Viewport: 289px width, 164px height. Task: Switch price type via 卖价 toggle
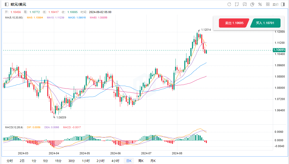point(275,4)
